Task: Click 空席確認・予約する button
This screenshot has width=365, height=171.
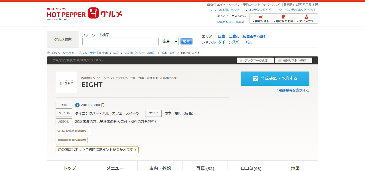Action: (x=275, y=79)
